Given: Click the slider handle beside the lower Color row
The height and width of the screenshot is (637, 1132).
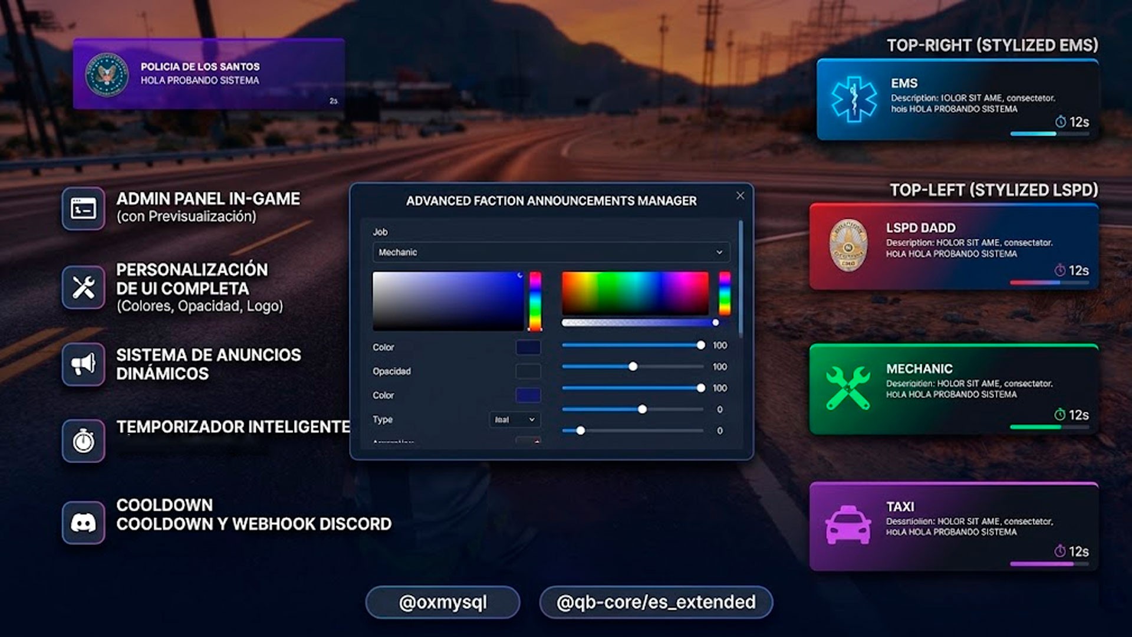Looking at the screenshot, I should [x=700, y=388].
